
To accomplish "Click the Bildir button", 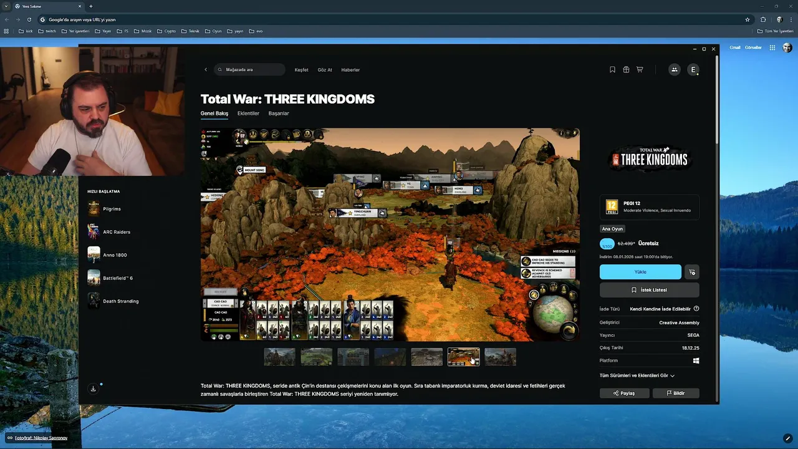I will [676, 393].
